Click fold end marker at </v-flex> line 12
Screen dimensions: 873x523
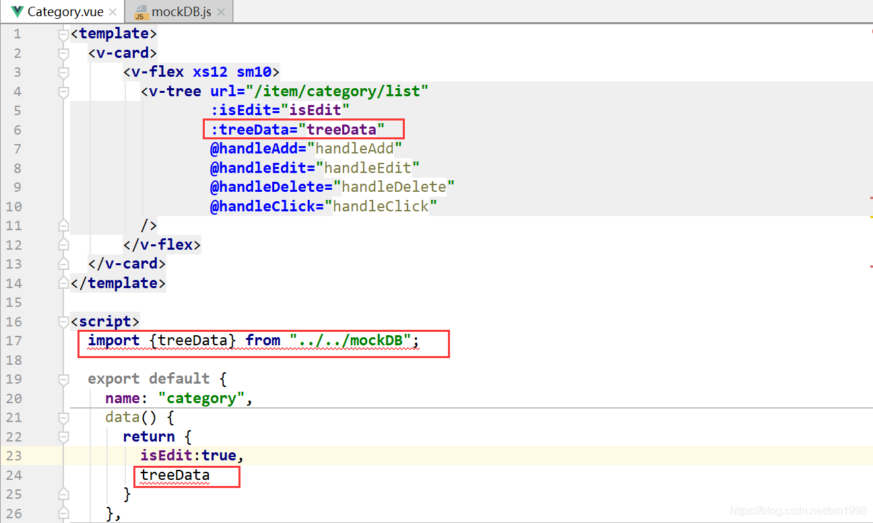point(63,244)
